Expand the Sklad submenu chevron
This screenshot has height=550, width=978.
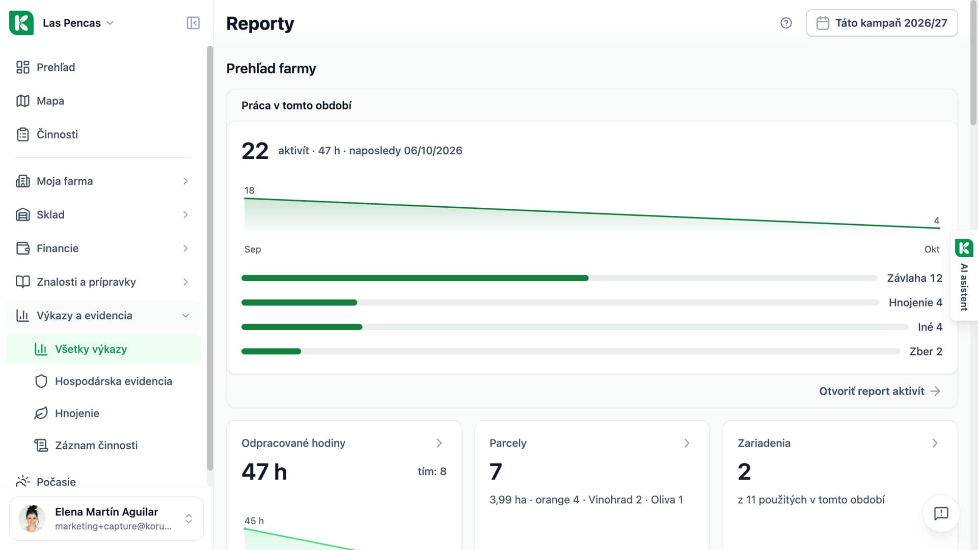[185, 215]
